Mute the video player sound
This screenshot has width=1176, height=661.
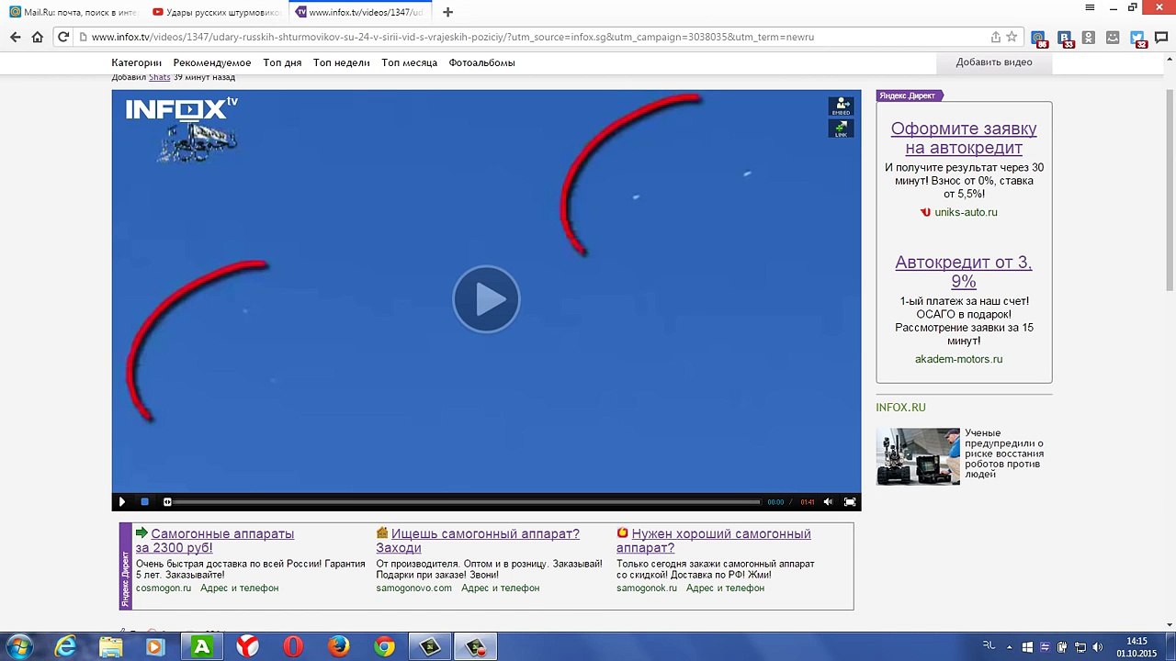tap(828, 502)
